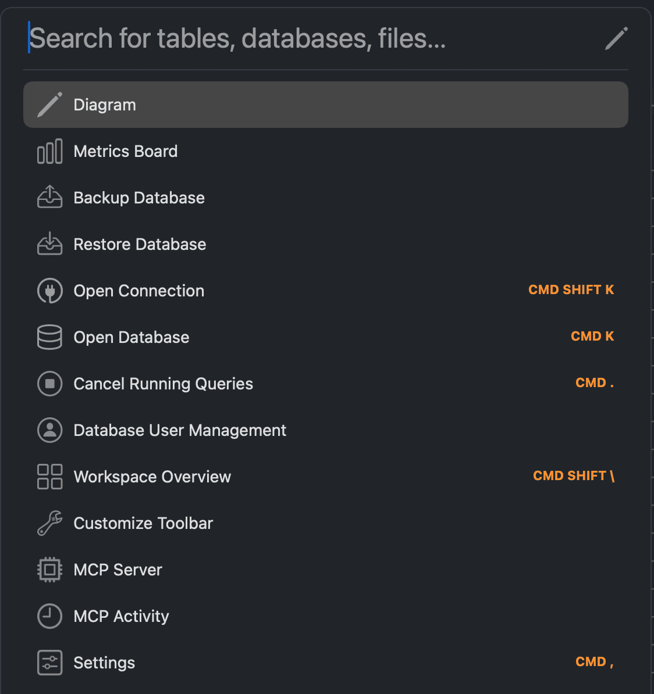Open the Metrics Board entry

pyautogui.click(x=326, y=151)
